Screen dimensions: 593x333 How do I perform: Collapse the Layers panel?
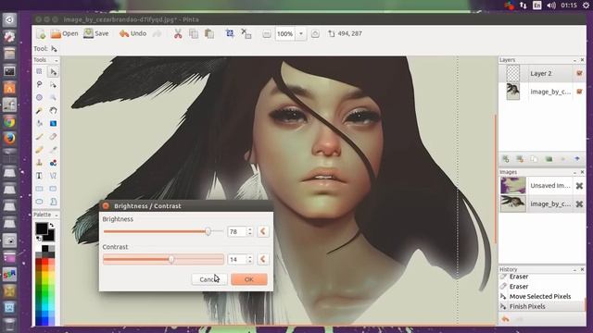[574, 60]
